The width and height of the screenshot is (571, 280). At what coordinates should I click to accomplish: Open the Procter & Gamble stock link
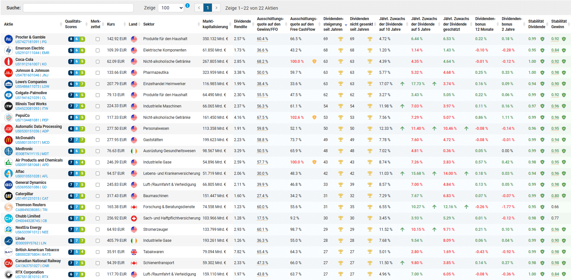point(30,37)
